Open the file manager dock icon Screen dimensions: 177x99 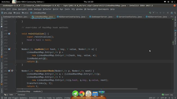95,94
